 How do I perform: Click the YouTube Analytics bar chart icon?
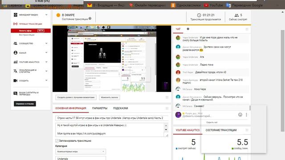point(16,62)
